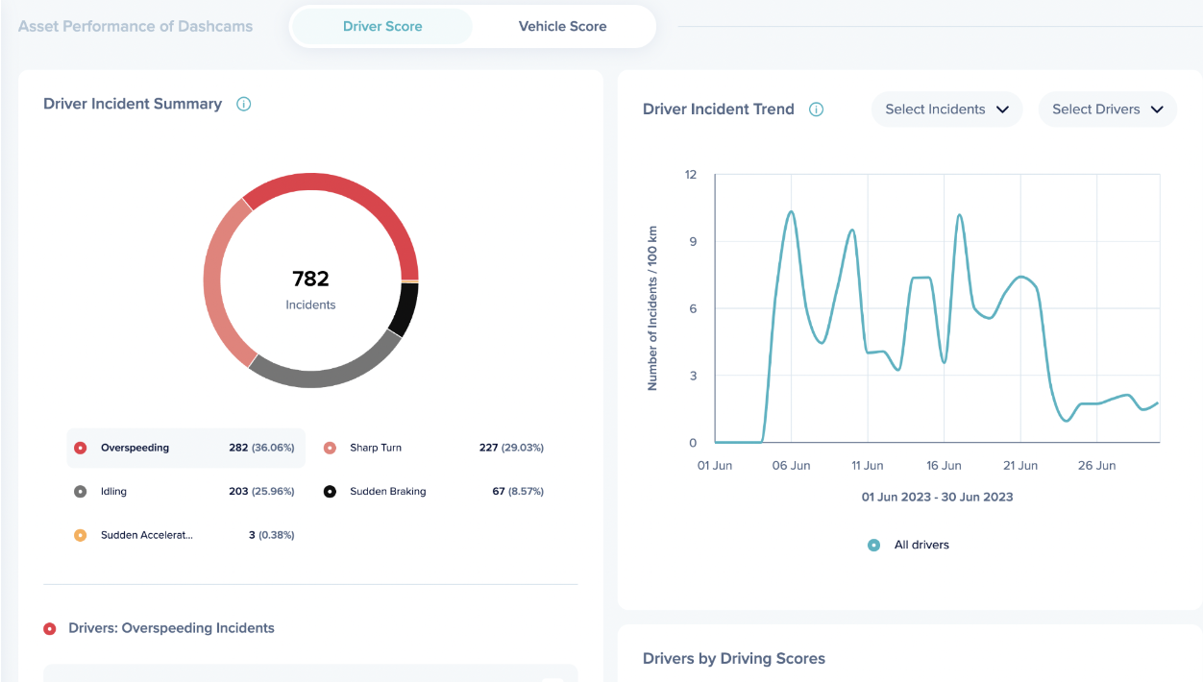Switch to the Driver Score tab
1203x682 pixels.
pos(382,27)
